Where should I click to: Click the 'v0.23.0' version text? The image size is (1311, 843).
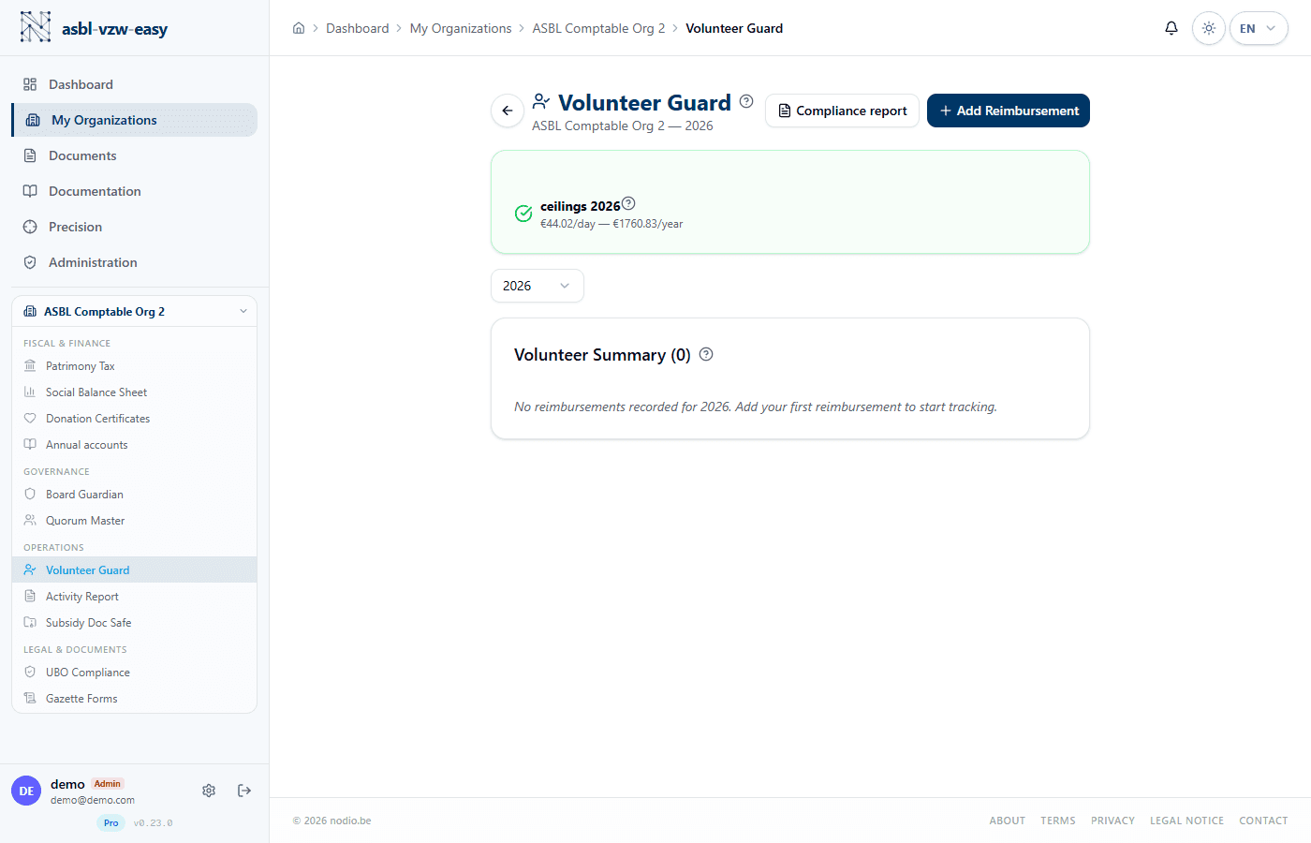153,823
